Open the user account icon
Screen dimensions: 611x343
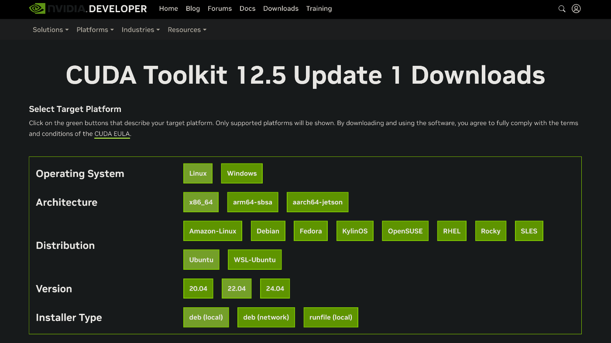pos(576,9)
